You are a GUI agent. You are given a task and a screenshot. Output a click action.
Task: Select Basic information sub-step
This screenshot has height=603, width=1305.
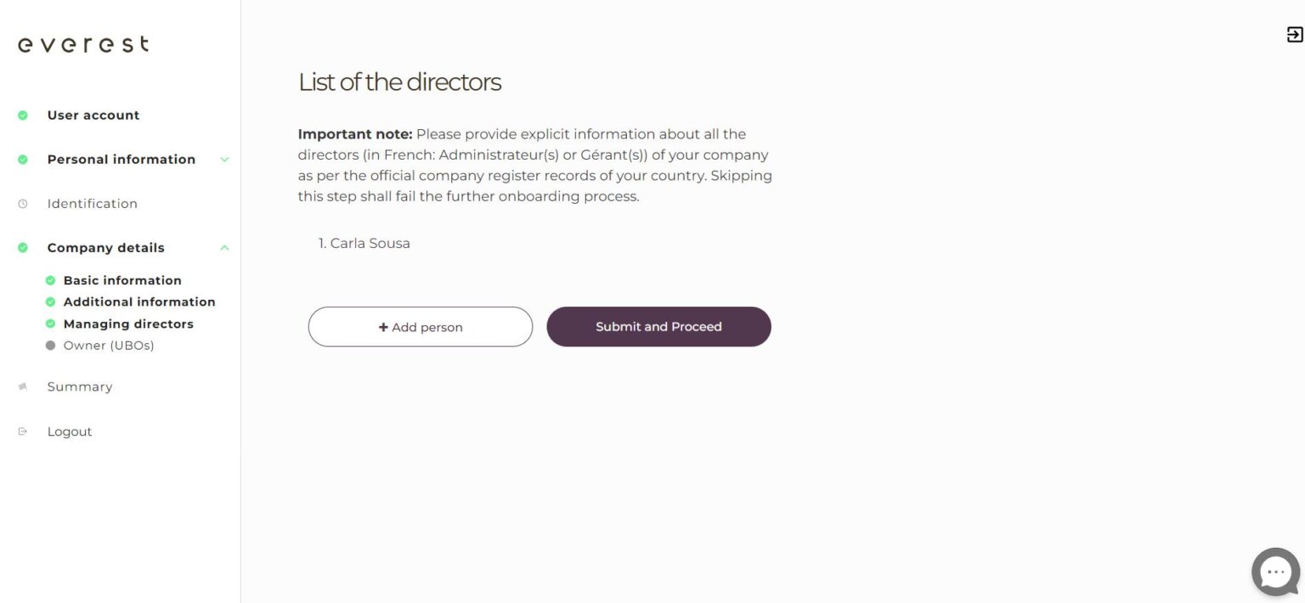(122, 280)
